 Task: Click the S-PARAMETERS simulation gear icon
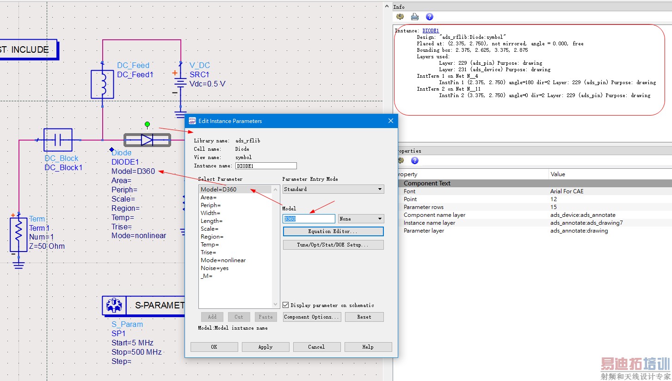[x=114, y=305]
